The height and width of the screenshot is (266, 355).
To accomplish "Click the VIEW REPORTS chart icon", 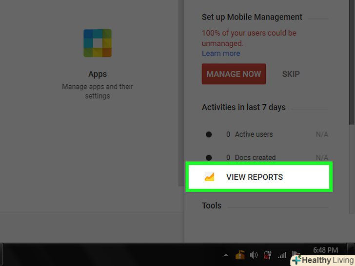I will point(209,177).
